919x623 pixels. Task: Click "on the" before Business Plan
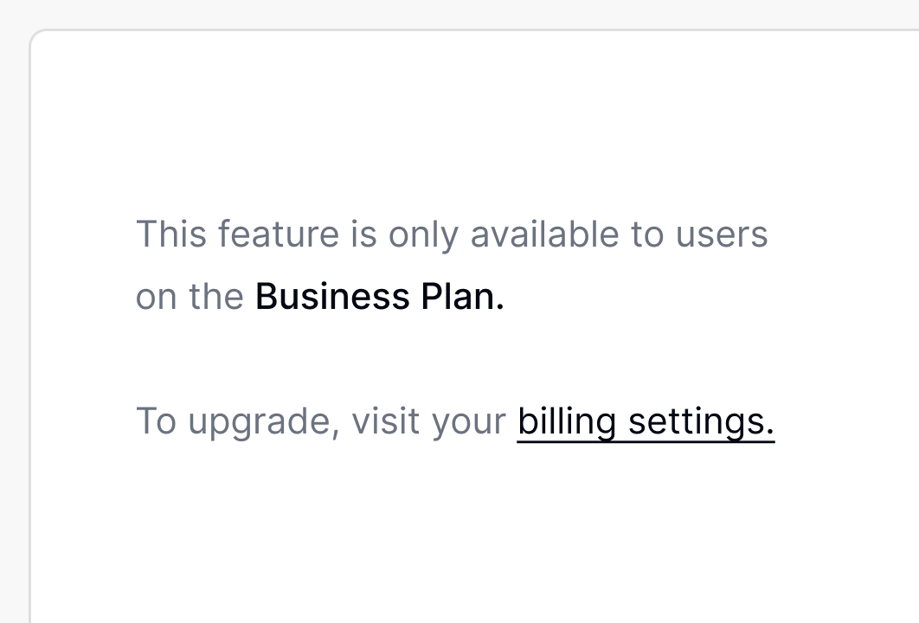190,297
